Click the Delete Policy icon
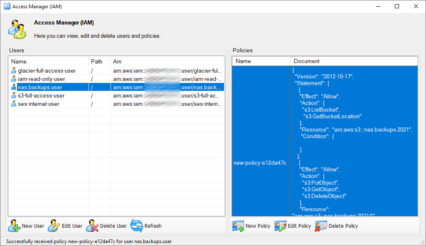Screen dimensions: 426x246 [320, 226]
